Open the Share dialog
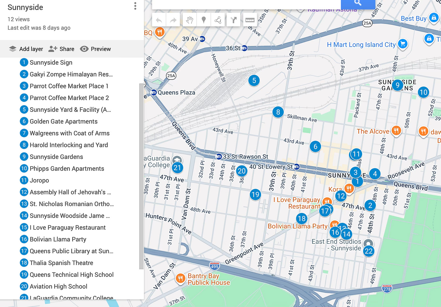 click(61, 49)
